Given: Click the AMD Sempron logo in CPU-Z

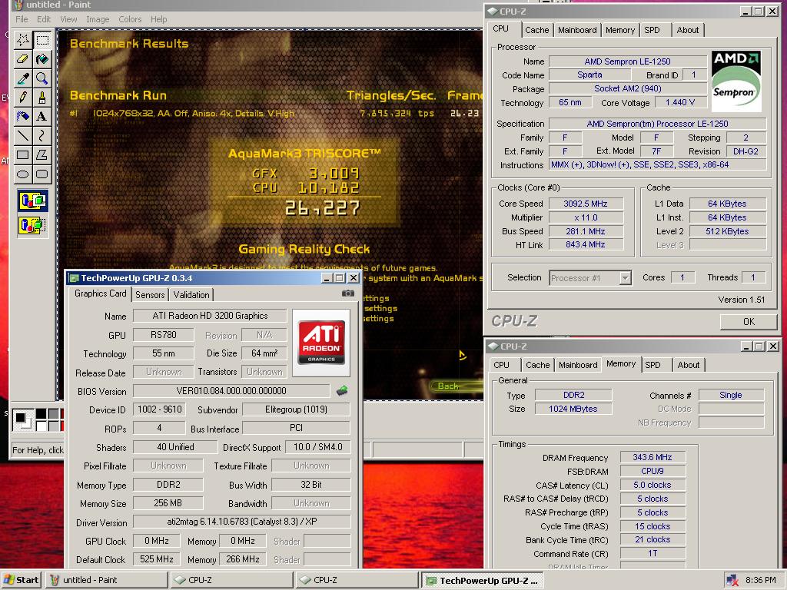Looking at the screenshot, I should point(736,81).
